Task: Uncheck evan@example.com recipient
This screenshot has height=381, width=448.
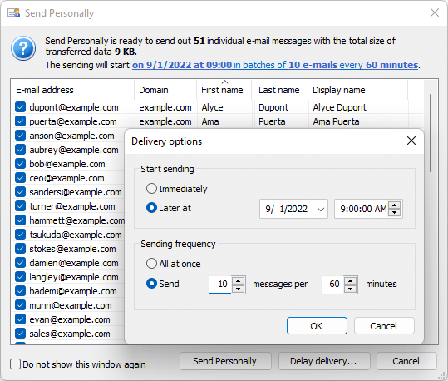Action: coord(20,319)
